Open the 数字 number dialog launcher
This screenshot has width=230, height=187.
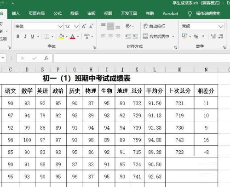click(x=224, y=47)
